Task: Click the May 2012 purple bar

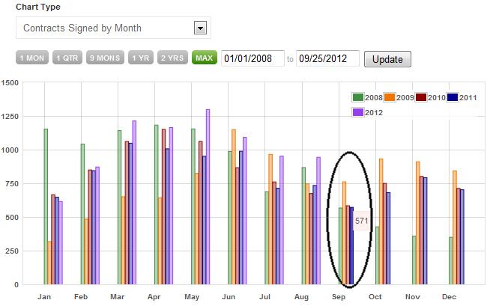Action: 208,197
